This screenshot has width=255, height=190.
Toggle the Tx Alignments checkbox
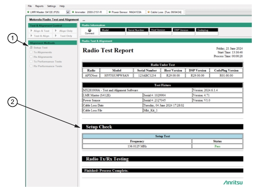click(31, 52)
